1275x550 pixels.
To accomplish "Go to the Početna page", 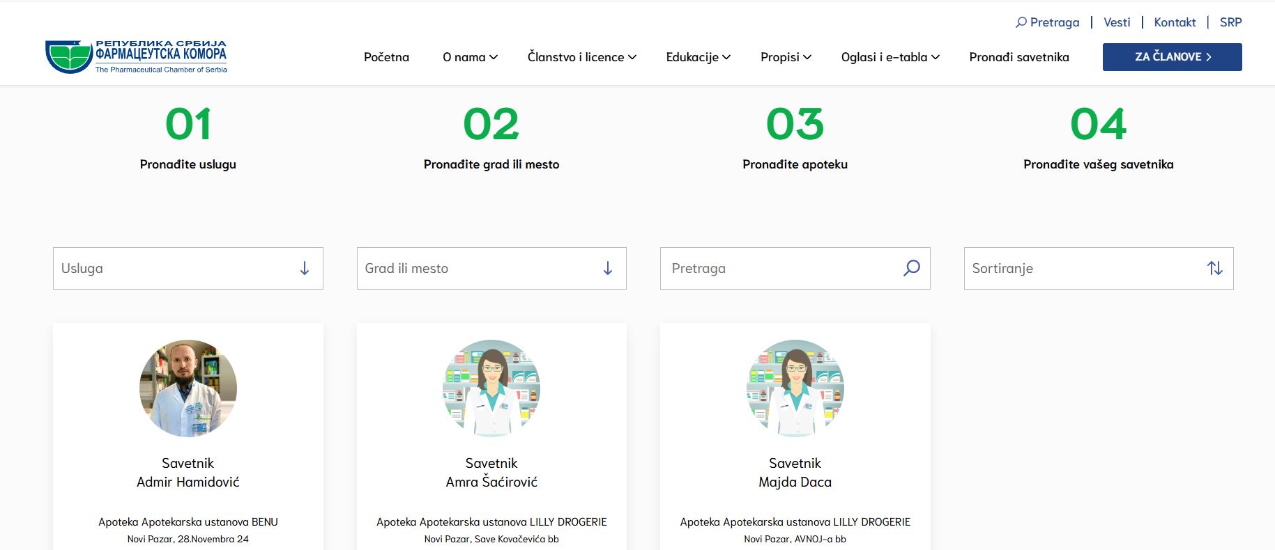I will coord(386,57).
